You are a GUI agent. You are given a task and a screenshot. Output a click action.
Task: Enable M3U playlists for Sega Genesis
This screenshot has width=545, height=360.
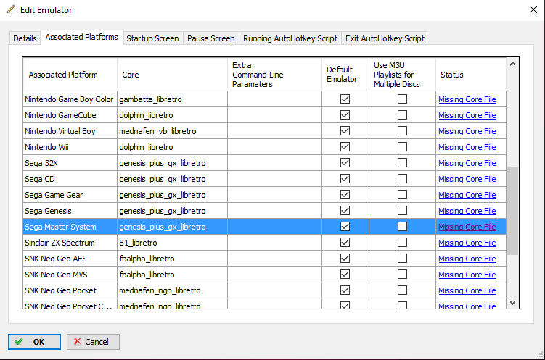point(403,211)
